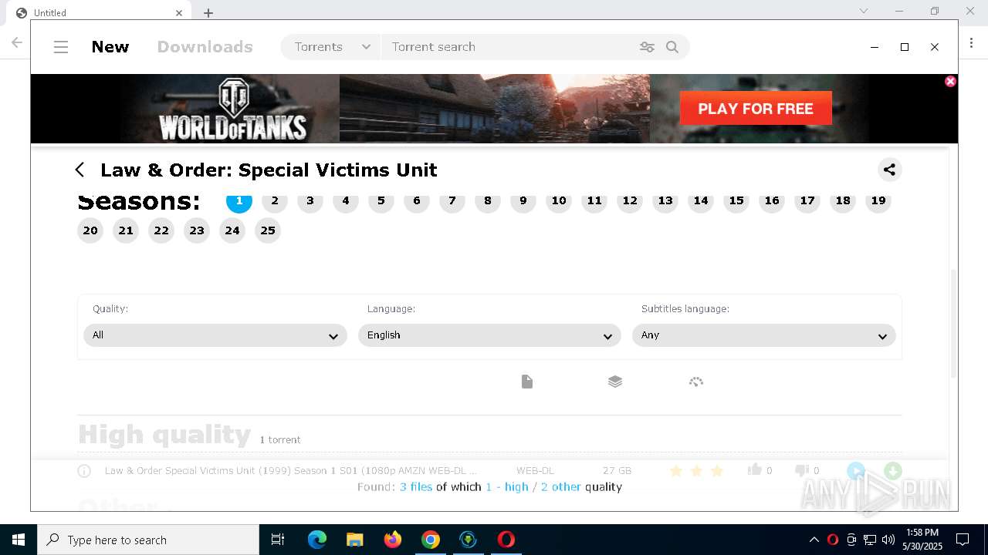Image resolution: width=988 pixels, height=555 pixels.
Task: Open Task View on taskbar
Action: click(278, 540)
